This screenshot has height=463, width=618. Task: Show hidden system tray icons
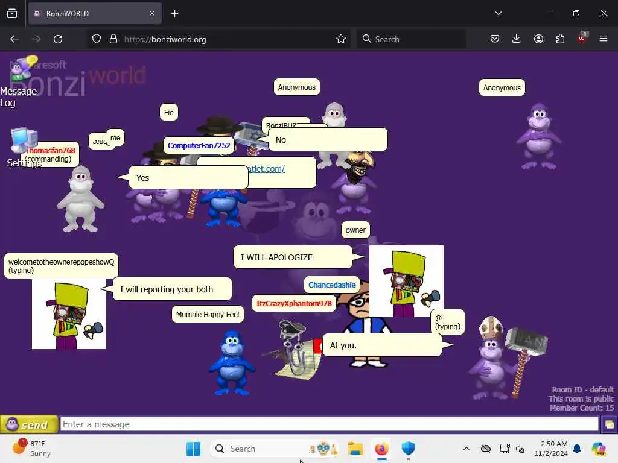(x=467, y=449)
